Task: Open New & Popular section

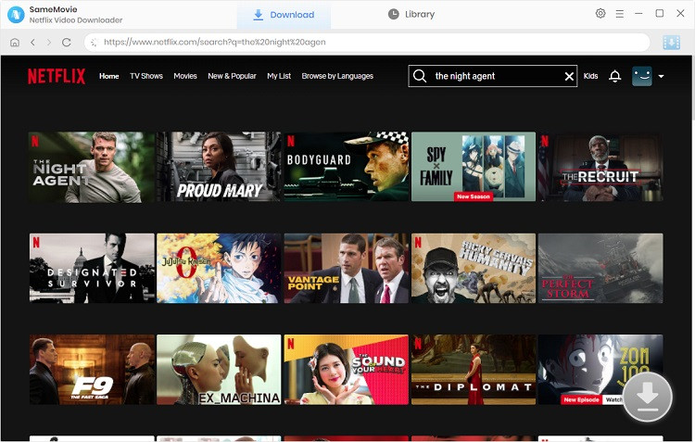Action: coord(232,76)
